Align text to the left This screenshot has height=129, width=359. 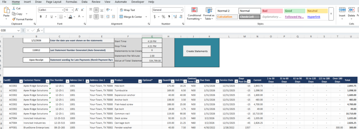point(91,17)
